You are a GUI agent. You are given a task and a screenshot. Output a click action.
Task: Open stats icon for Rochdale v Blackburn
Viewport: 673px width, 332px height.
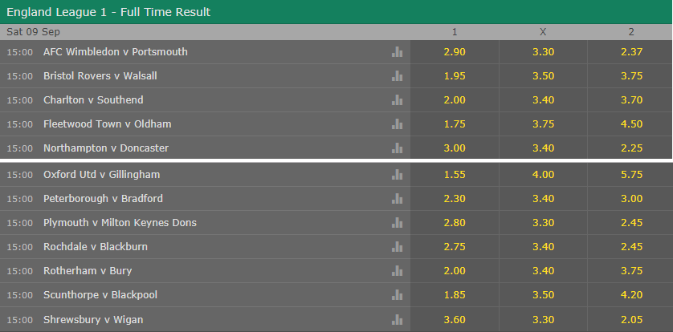click(397, 246)
